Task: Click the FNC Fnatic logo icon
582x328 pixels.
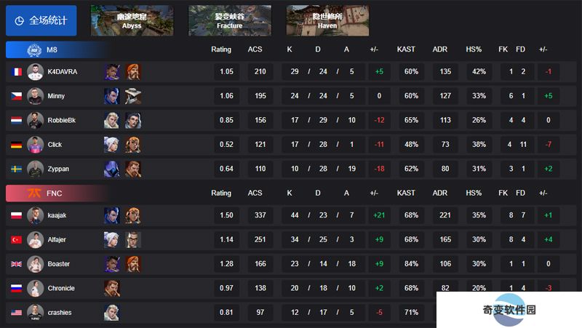Action: (x=34, y=193)
